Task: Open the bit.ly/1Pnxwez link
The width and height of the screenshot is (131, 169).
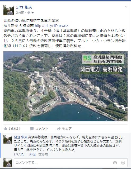Action: pyautogui.click(x=52, y=26)
